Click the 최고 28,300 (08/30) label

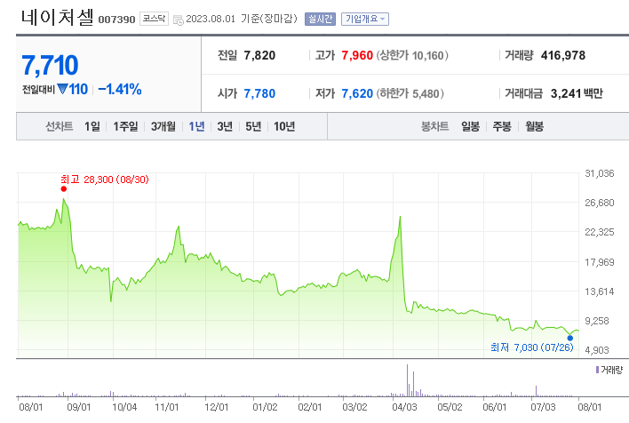(105, 180)
